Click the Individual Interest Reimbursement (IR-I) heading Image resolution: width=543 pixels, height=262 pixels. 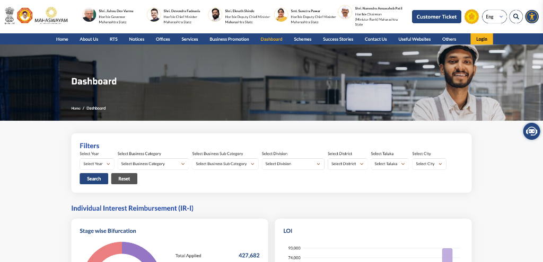(132, 208)
